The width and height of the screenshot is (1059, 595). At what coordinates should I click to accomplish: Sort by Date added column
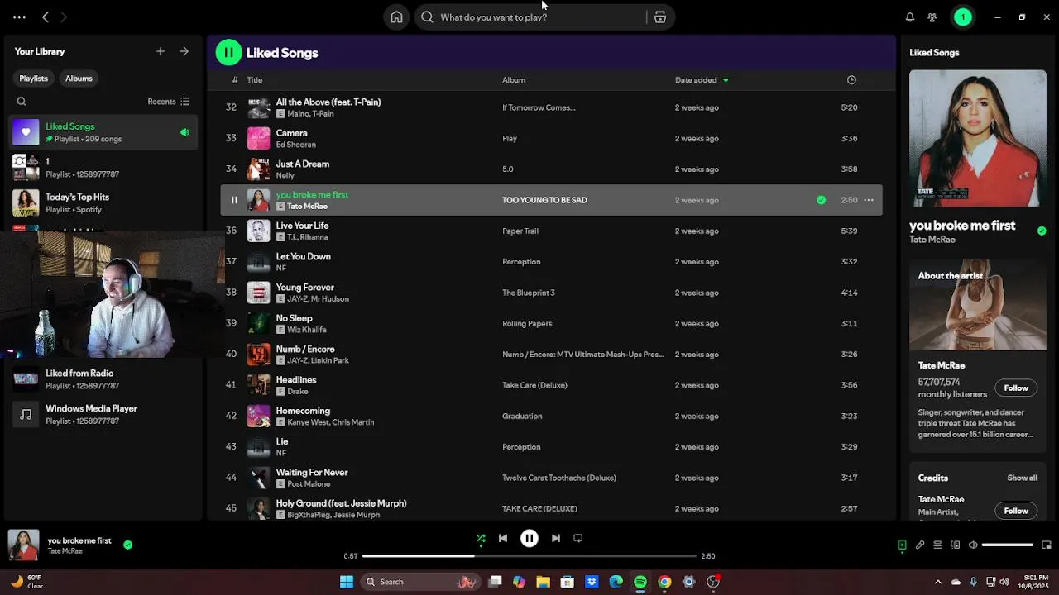pyautogui.click(x=702, y=80)
